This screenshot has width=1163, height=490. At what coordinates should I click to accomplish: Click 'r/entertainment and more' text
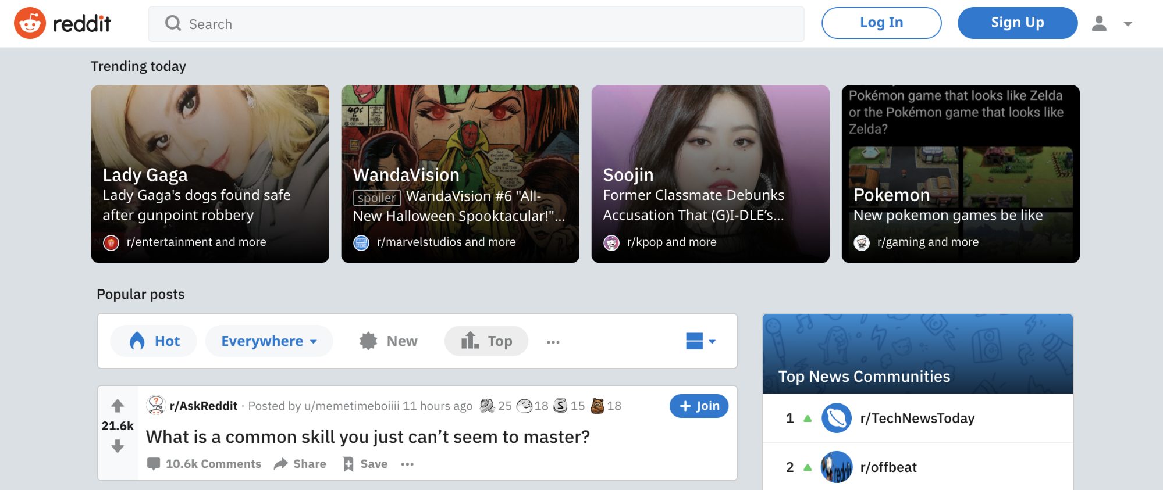(x=196, y=242)
